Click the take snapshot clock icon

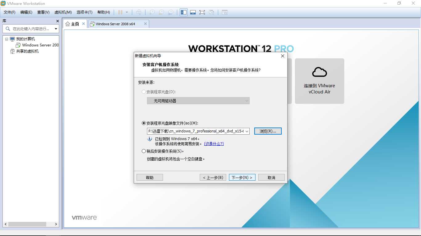[152, 12]
